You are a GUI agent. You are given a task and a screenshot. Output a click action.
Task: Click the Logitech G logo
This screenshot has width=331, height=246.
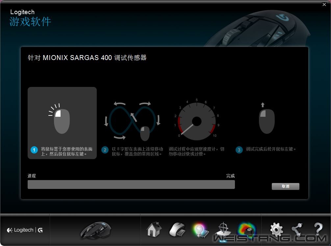(x=25, y=230)
